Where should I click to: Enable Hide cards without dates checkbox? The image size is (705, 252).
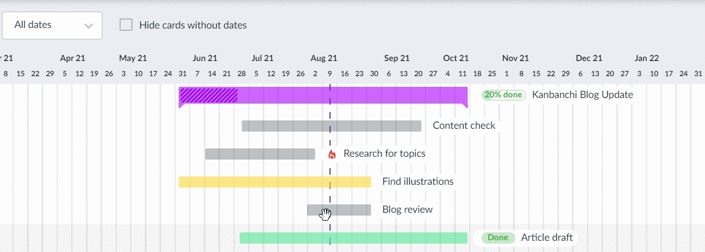pyautogui.click(x=126, y=25)
